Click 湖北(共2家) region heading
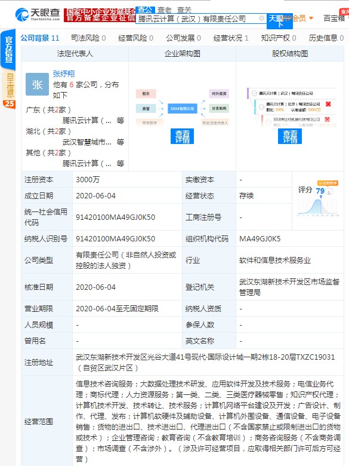The height and width of the screenshot is (466, 349). pos(48,131)
